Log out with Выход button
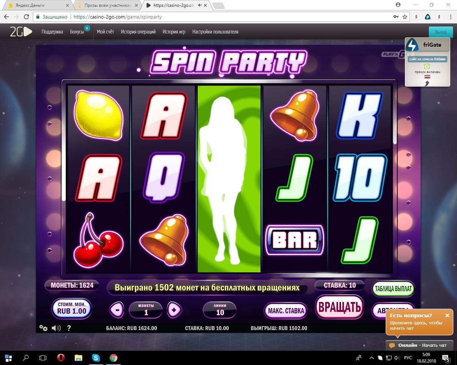 click(441, 32)
